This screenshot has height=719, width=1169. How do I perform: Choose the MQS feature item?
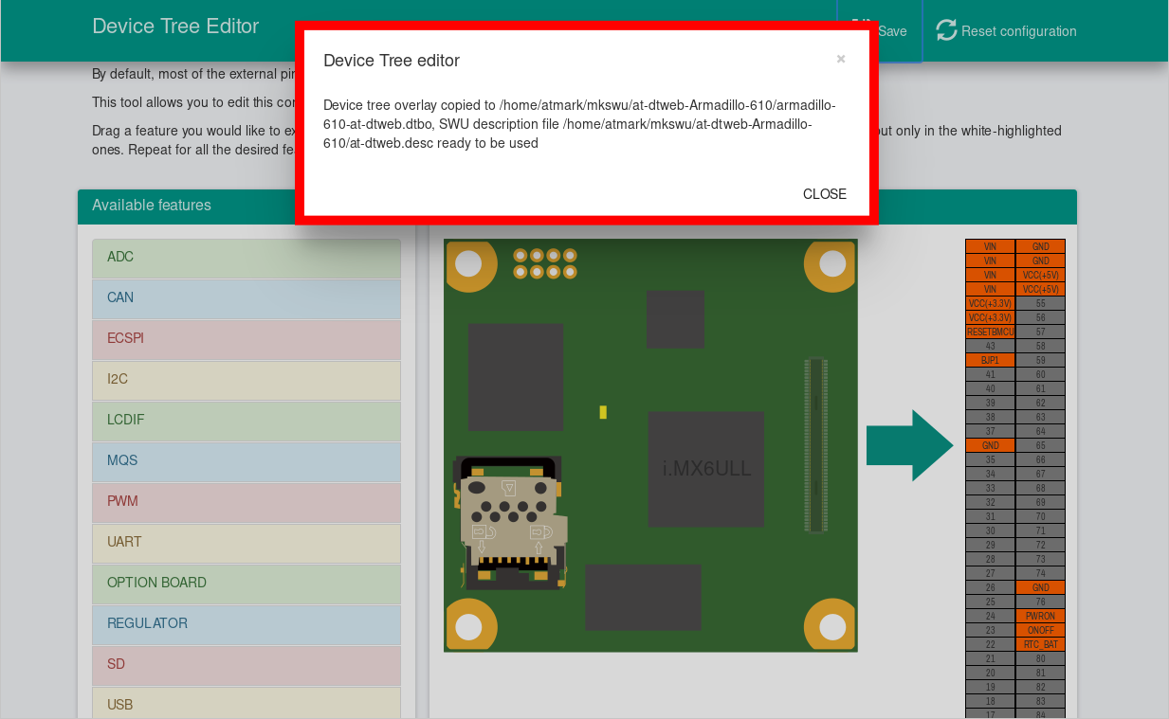click(246, 461)
